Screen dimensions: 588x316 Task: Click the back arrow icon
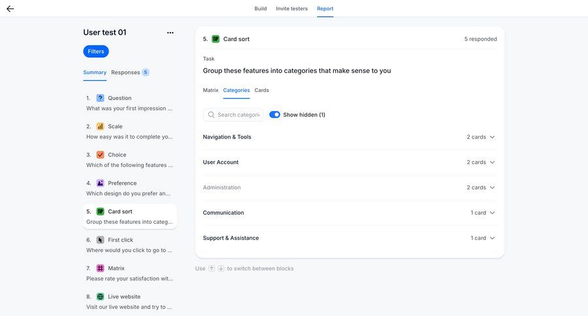(10, 8)
